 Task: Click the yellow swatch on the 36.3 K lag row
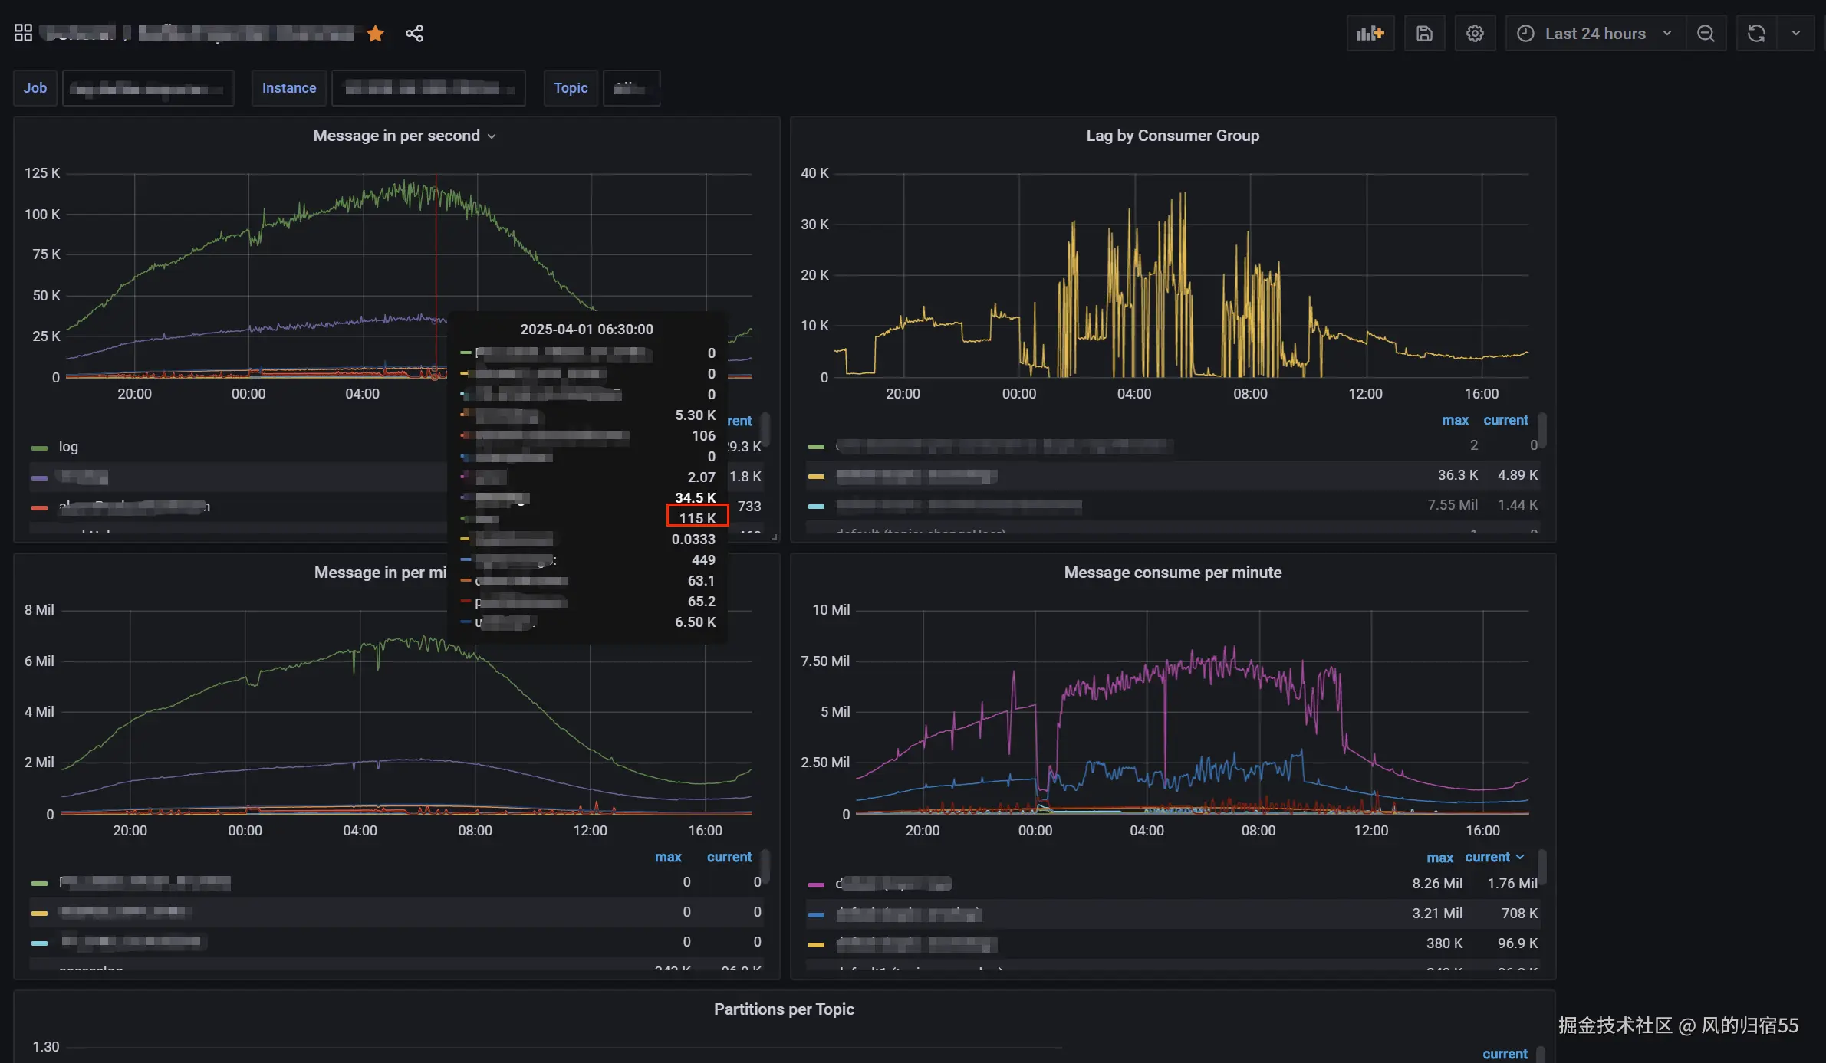[816, 476]
